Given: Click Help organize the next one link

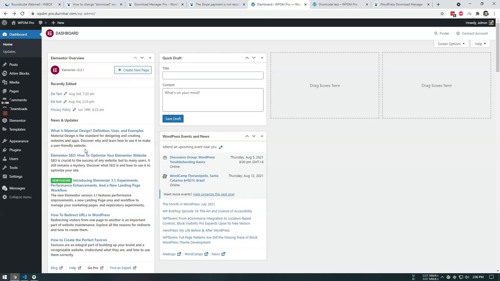Looking at the screenshot, I should coord(214,194).
